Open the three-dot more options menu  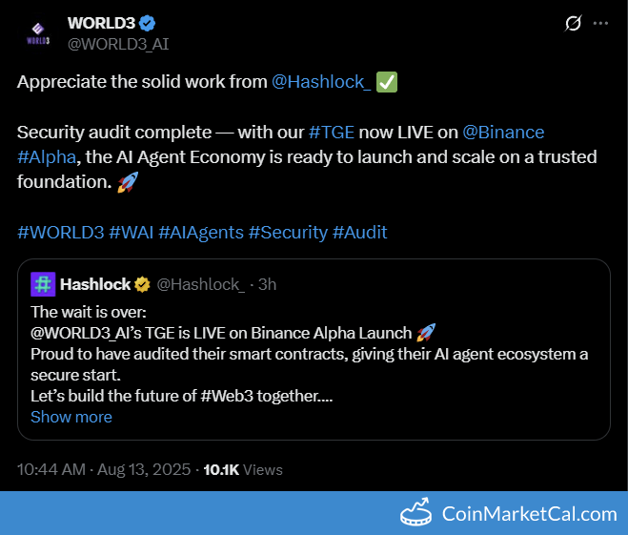(600, 23)
